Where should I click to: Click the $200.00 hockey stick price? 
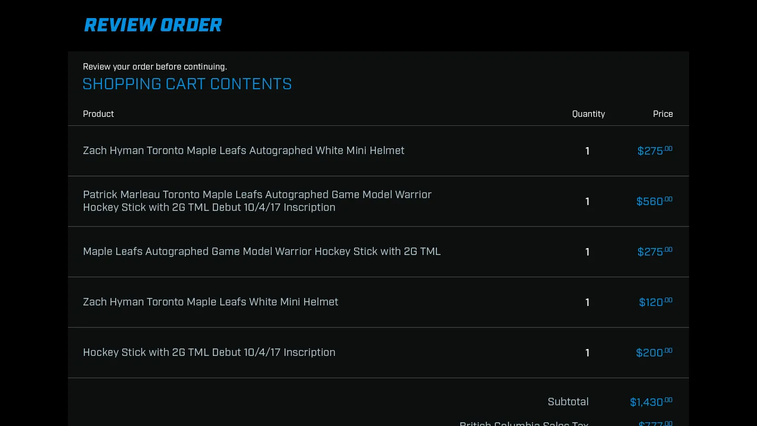(654, 353)
